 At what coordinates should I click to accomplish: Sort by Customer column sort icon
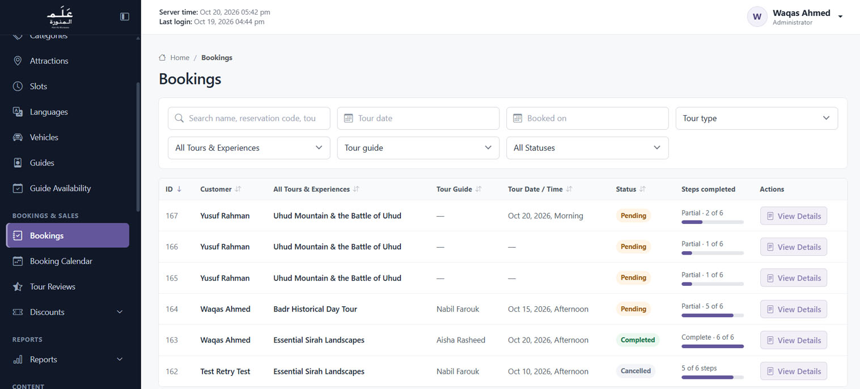pos(238,189)
